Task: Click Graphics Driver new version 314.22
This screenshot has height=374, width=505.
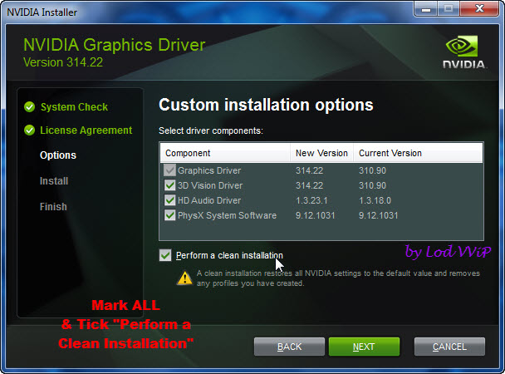Action: [x=309, y=170]
